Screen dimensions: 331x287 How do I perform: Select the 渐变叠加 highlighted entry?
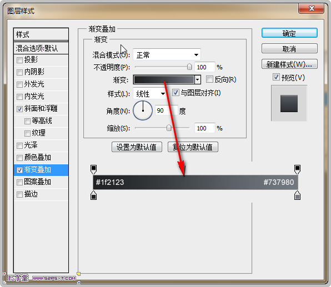[41, 170]
